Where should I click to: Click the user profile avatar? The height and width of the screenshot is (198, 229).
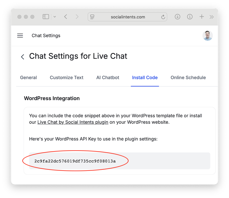207,36
